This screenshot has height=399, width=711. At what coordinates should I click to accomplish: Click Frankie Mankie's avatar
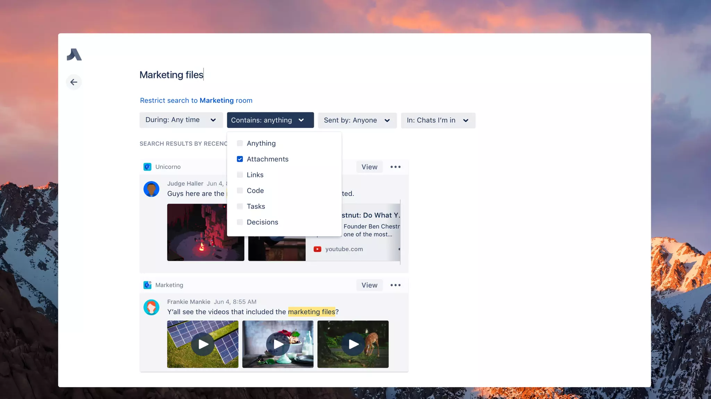pos(151,307)
